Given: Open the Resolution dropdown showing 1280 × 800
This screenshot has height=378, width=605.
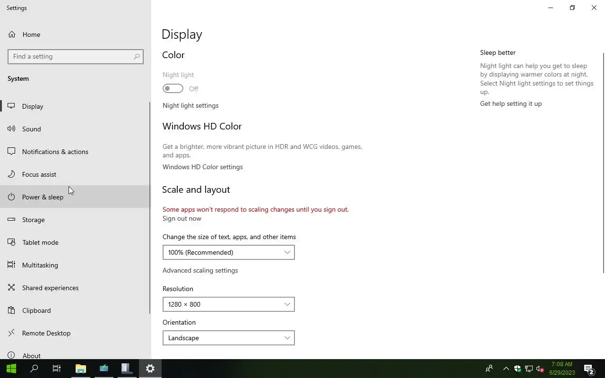Looking at the screenshot, I should (x=229, y=304).
